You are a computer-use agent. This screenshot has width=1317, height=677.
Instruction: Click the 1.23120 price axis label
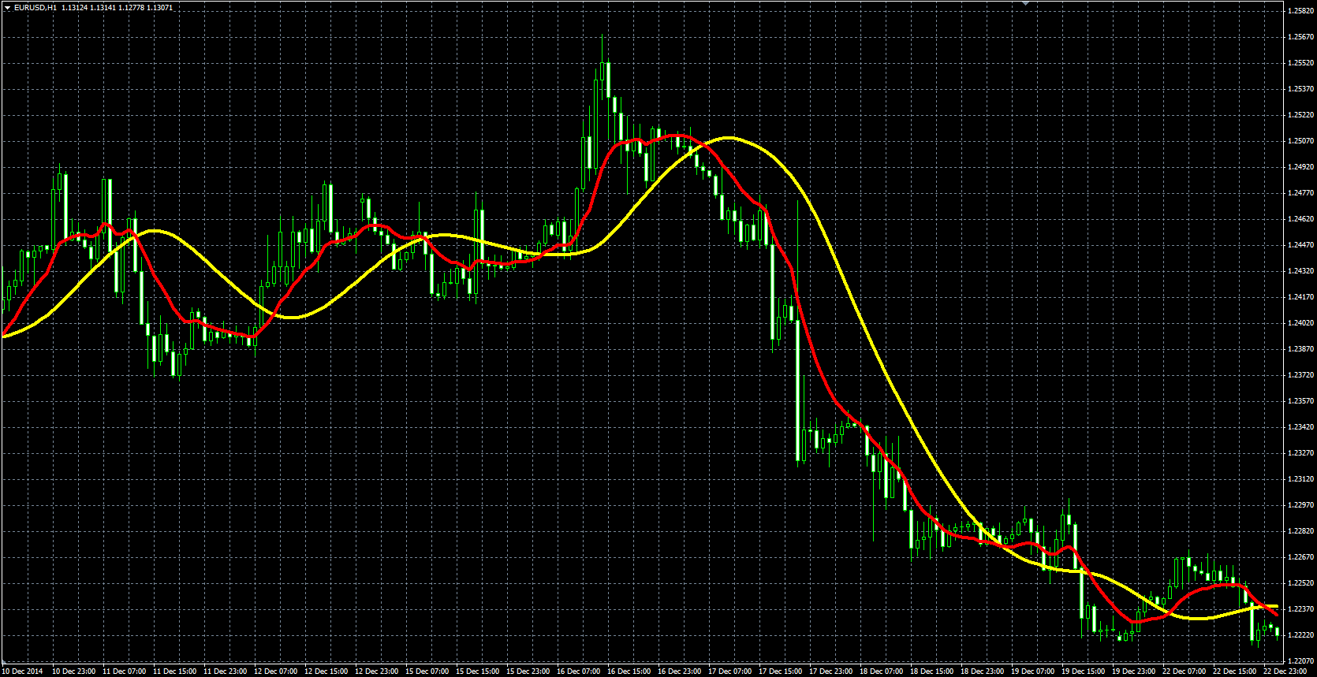(1300, 479)
